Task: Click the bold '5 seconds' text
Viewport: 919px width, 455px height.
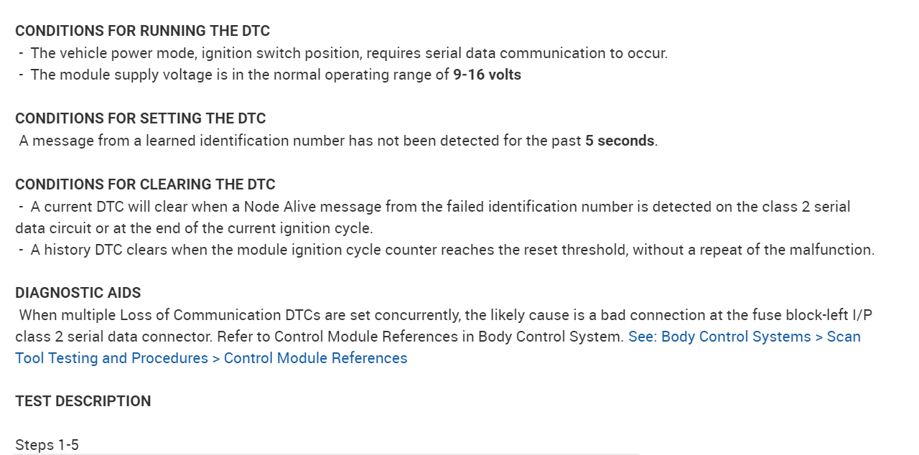Action: pos(620,141)
